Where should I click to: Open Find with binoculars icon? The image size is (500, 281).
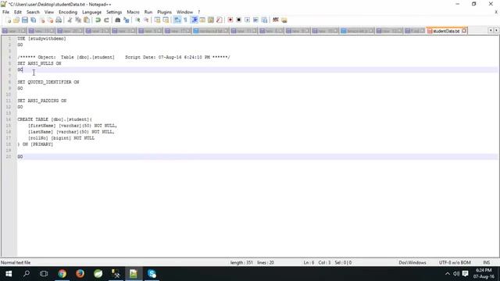(118, 20)
